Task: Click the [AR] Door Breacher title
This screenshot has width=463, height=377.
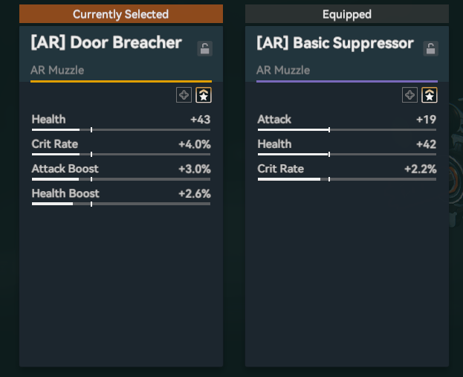Action: (106, 42)
